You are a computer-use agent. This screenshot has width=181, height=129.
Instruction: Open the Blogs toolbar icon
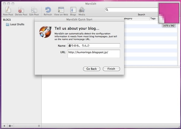tap(73, 10)
